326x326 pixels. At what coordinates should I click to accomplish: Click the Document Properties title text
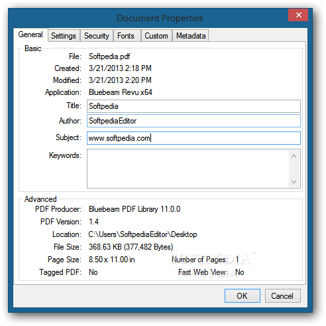160,18
